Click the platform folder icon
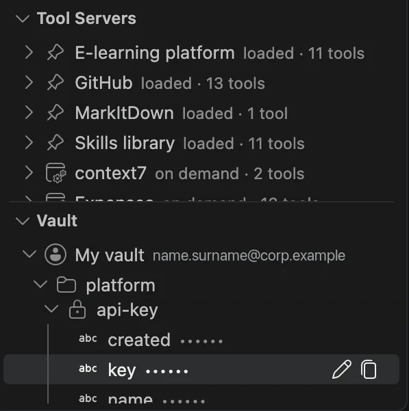 pyautogui.click(x=66, y=284)
